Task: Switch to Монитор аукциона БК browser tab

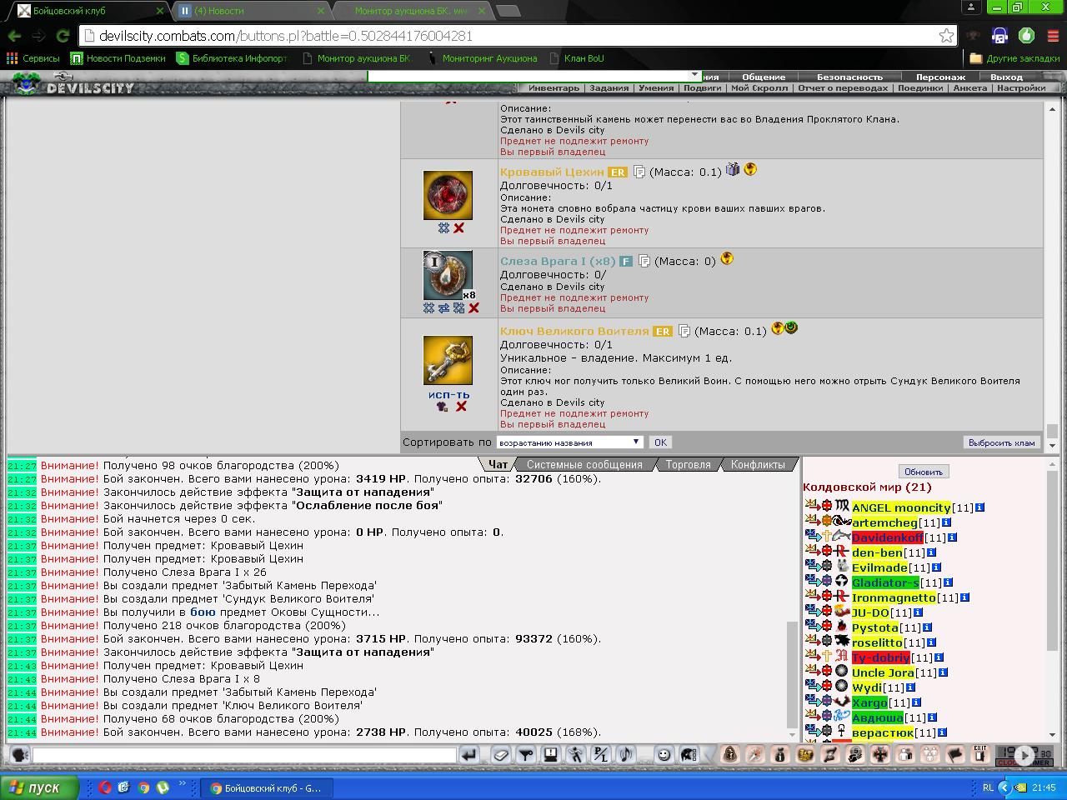Action: point(411,11)
